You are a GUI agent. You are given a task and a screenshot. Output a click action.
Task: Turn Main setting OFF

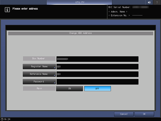click(x=97, y=89)
